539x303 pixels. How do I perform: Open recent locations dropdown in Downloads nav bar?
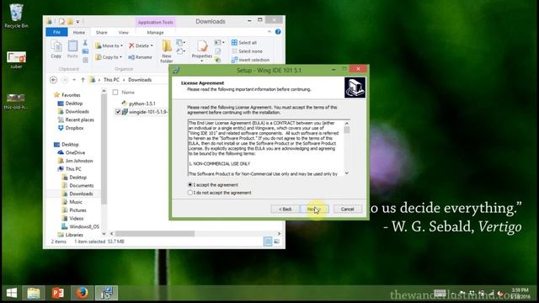(74, 80)
